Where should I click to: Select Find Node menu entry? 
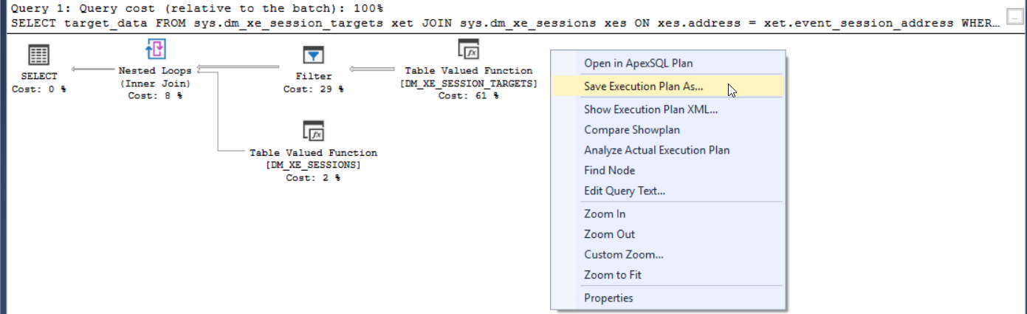[609, 170]
